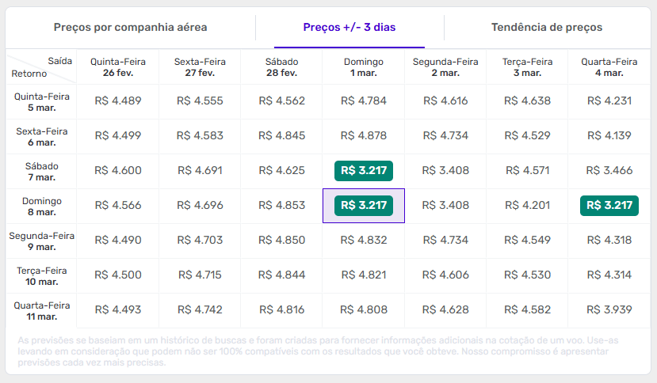Screen dimensions: 657x383
Task: Pick the R$ 4.784 Domingo fare
Action: [x=364, y=100]
